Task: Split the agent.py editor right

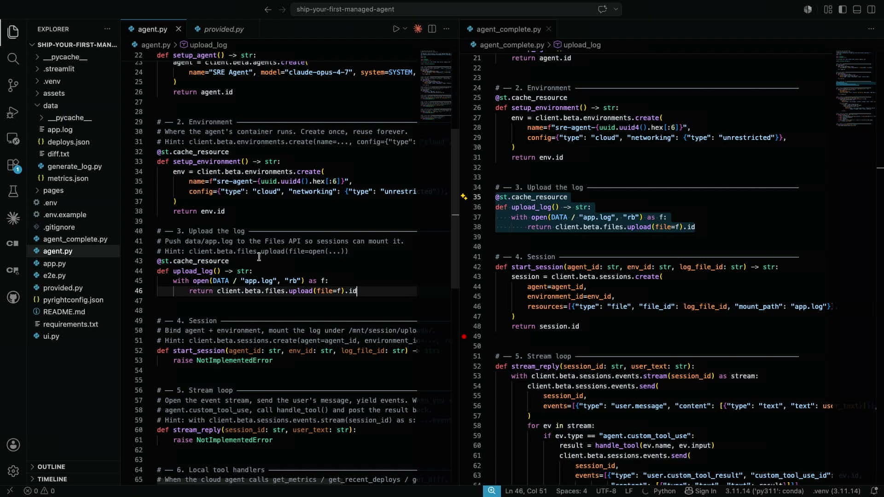Action: point(432,29)
